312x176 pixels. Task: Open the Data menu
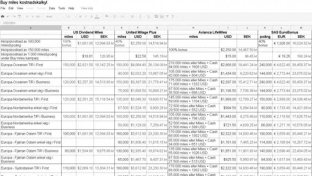tap(52, 8)
